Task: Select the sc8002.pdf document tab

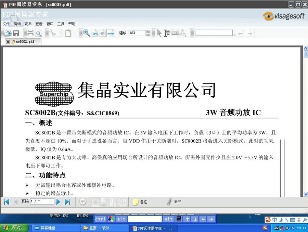Action: (x=26, y=41)
